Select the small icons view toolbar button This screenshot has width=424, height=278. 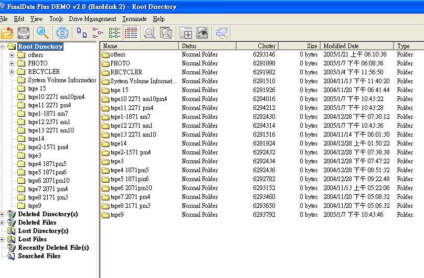point(98,32)
